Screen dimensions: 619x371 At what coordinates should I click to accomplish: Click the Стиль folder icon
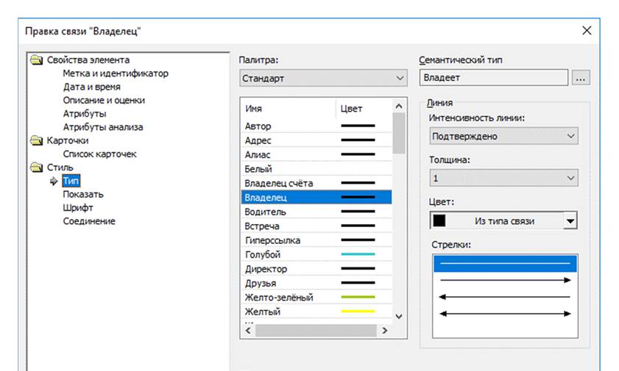pos(37,168)
